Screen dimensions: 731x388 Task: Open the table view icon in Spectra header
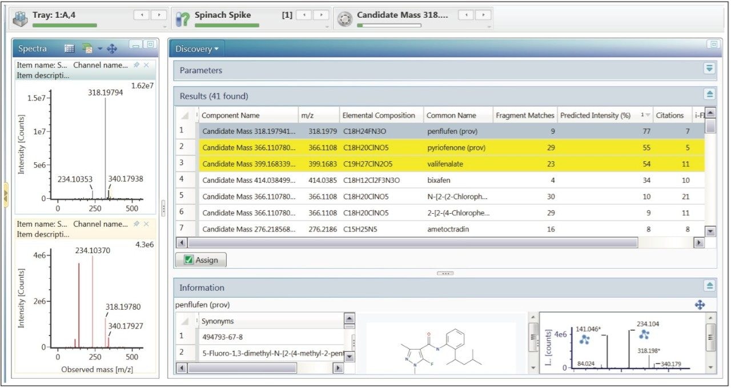(x=70, y=49)
